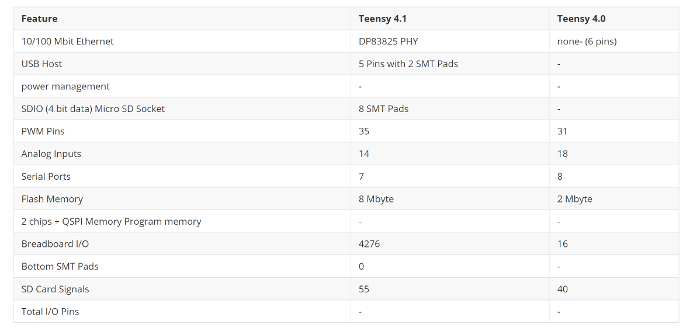Click the DP83825 PHY cell
The image size is (700, 335).
coord(388,41)
